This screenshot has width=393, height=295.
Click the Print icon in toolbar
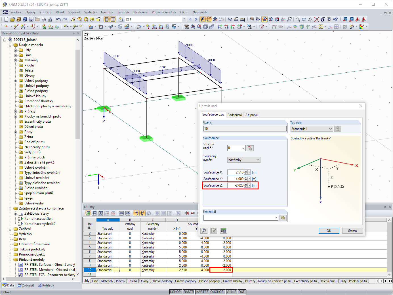click(43, 19)
